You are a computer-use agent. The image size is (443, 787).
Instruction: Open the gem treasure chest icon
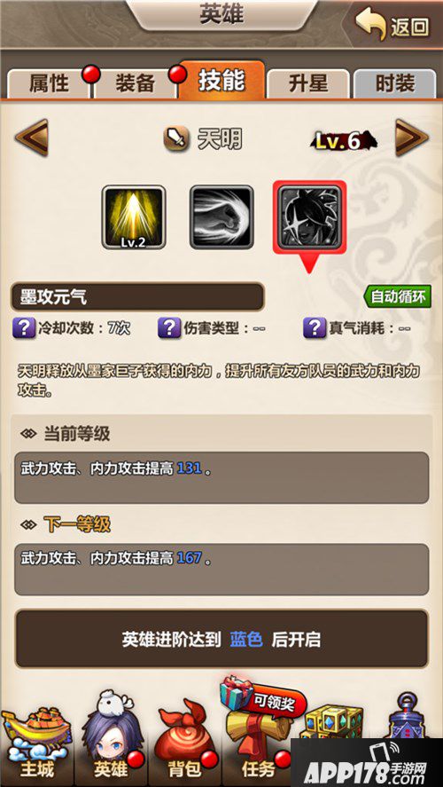click(335, 723)
